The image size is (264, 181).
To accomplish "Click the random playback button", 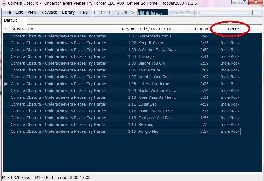I will (132, 12).
